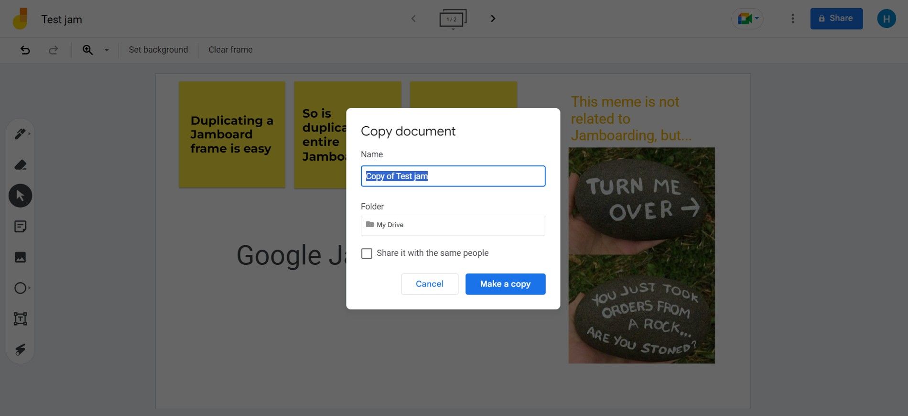The width and height of the screenshot is (908, 416).
Task: Redo the last action
Action: 54,50
